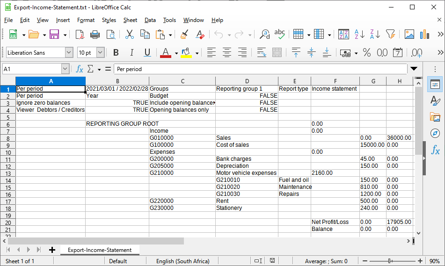The width and height of the screenshot is (445, 266).
Task: Toggle Bold formatting
Action: coord(116,53)
